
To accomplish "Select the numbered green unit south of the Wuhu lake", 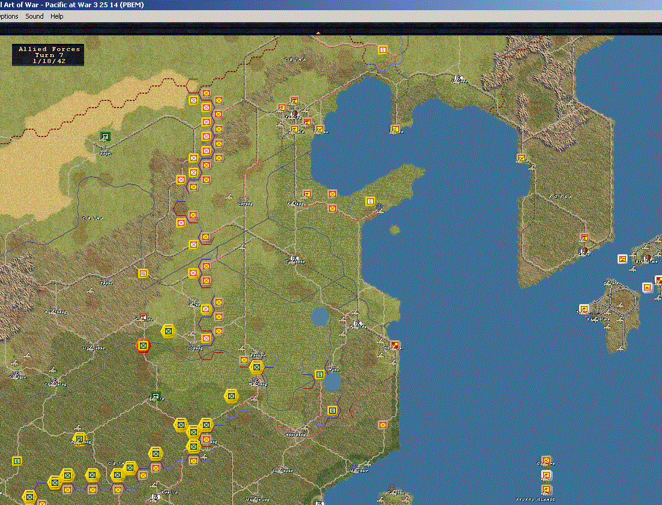I will (332, 411).
